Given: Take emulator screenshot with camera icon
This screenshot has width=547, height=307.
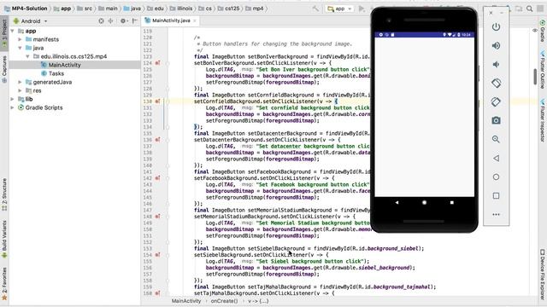Looking at the screenshot, I should [x=496, y=120].
